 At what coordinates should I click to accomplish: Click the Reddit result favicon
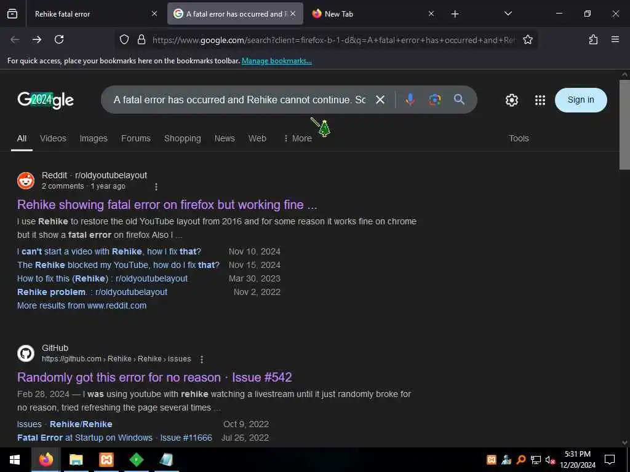pyautogui.click(x=26, y=181)
